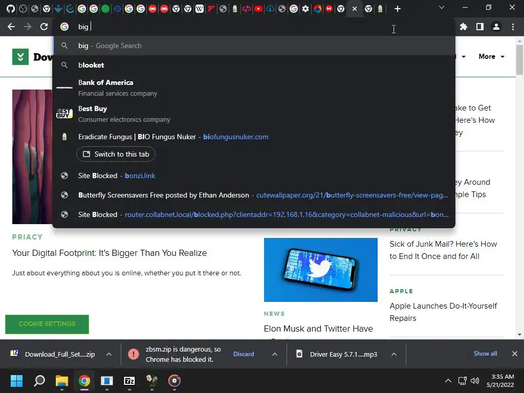This screenshot has width=524, height=393.
Task: Click the Chrome taskbar icon
Action: [84, 381]
